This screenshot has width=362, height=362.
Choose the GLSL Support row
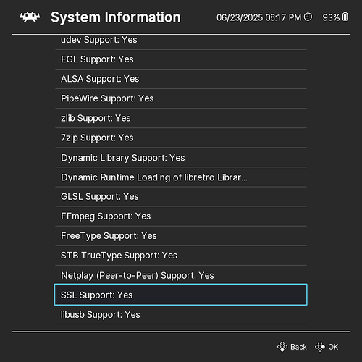tap(181, 197)
